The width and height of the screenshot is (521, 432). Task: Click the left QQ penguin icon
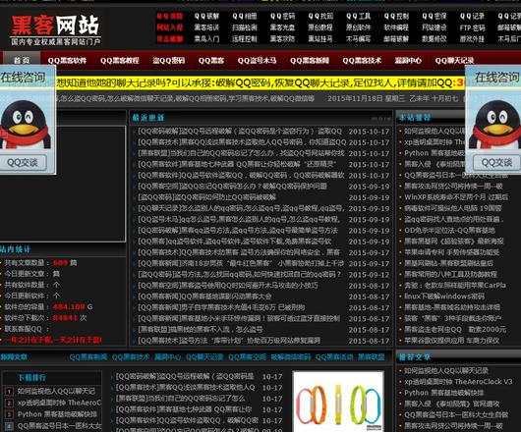(x=25, y=124)
